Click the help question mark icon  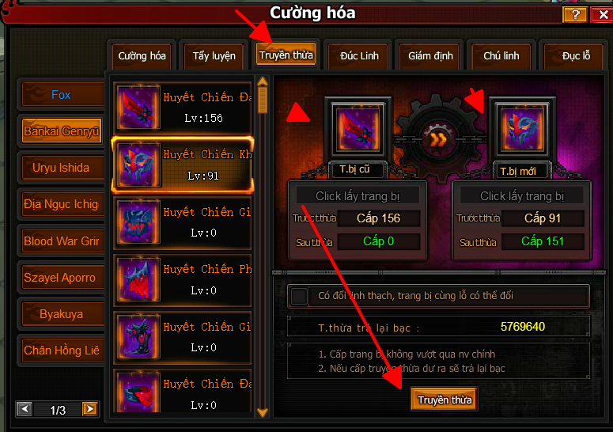tap(575, 15)
